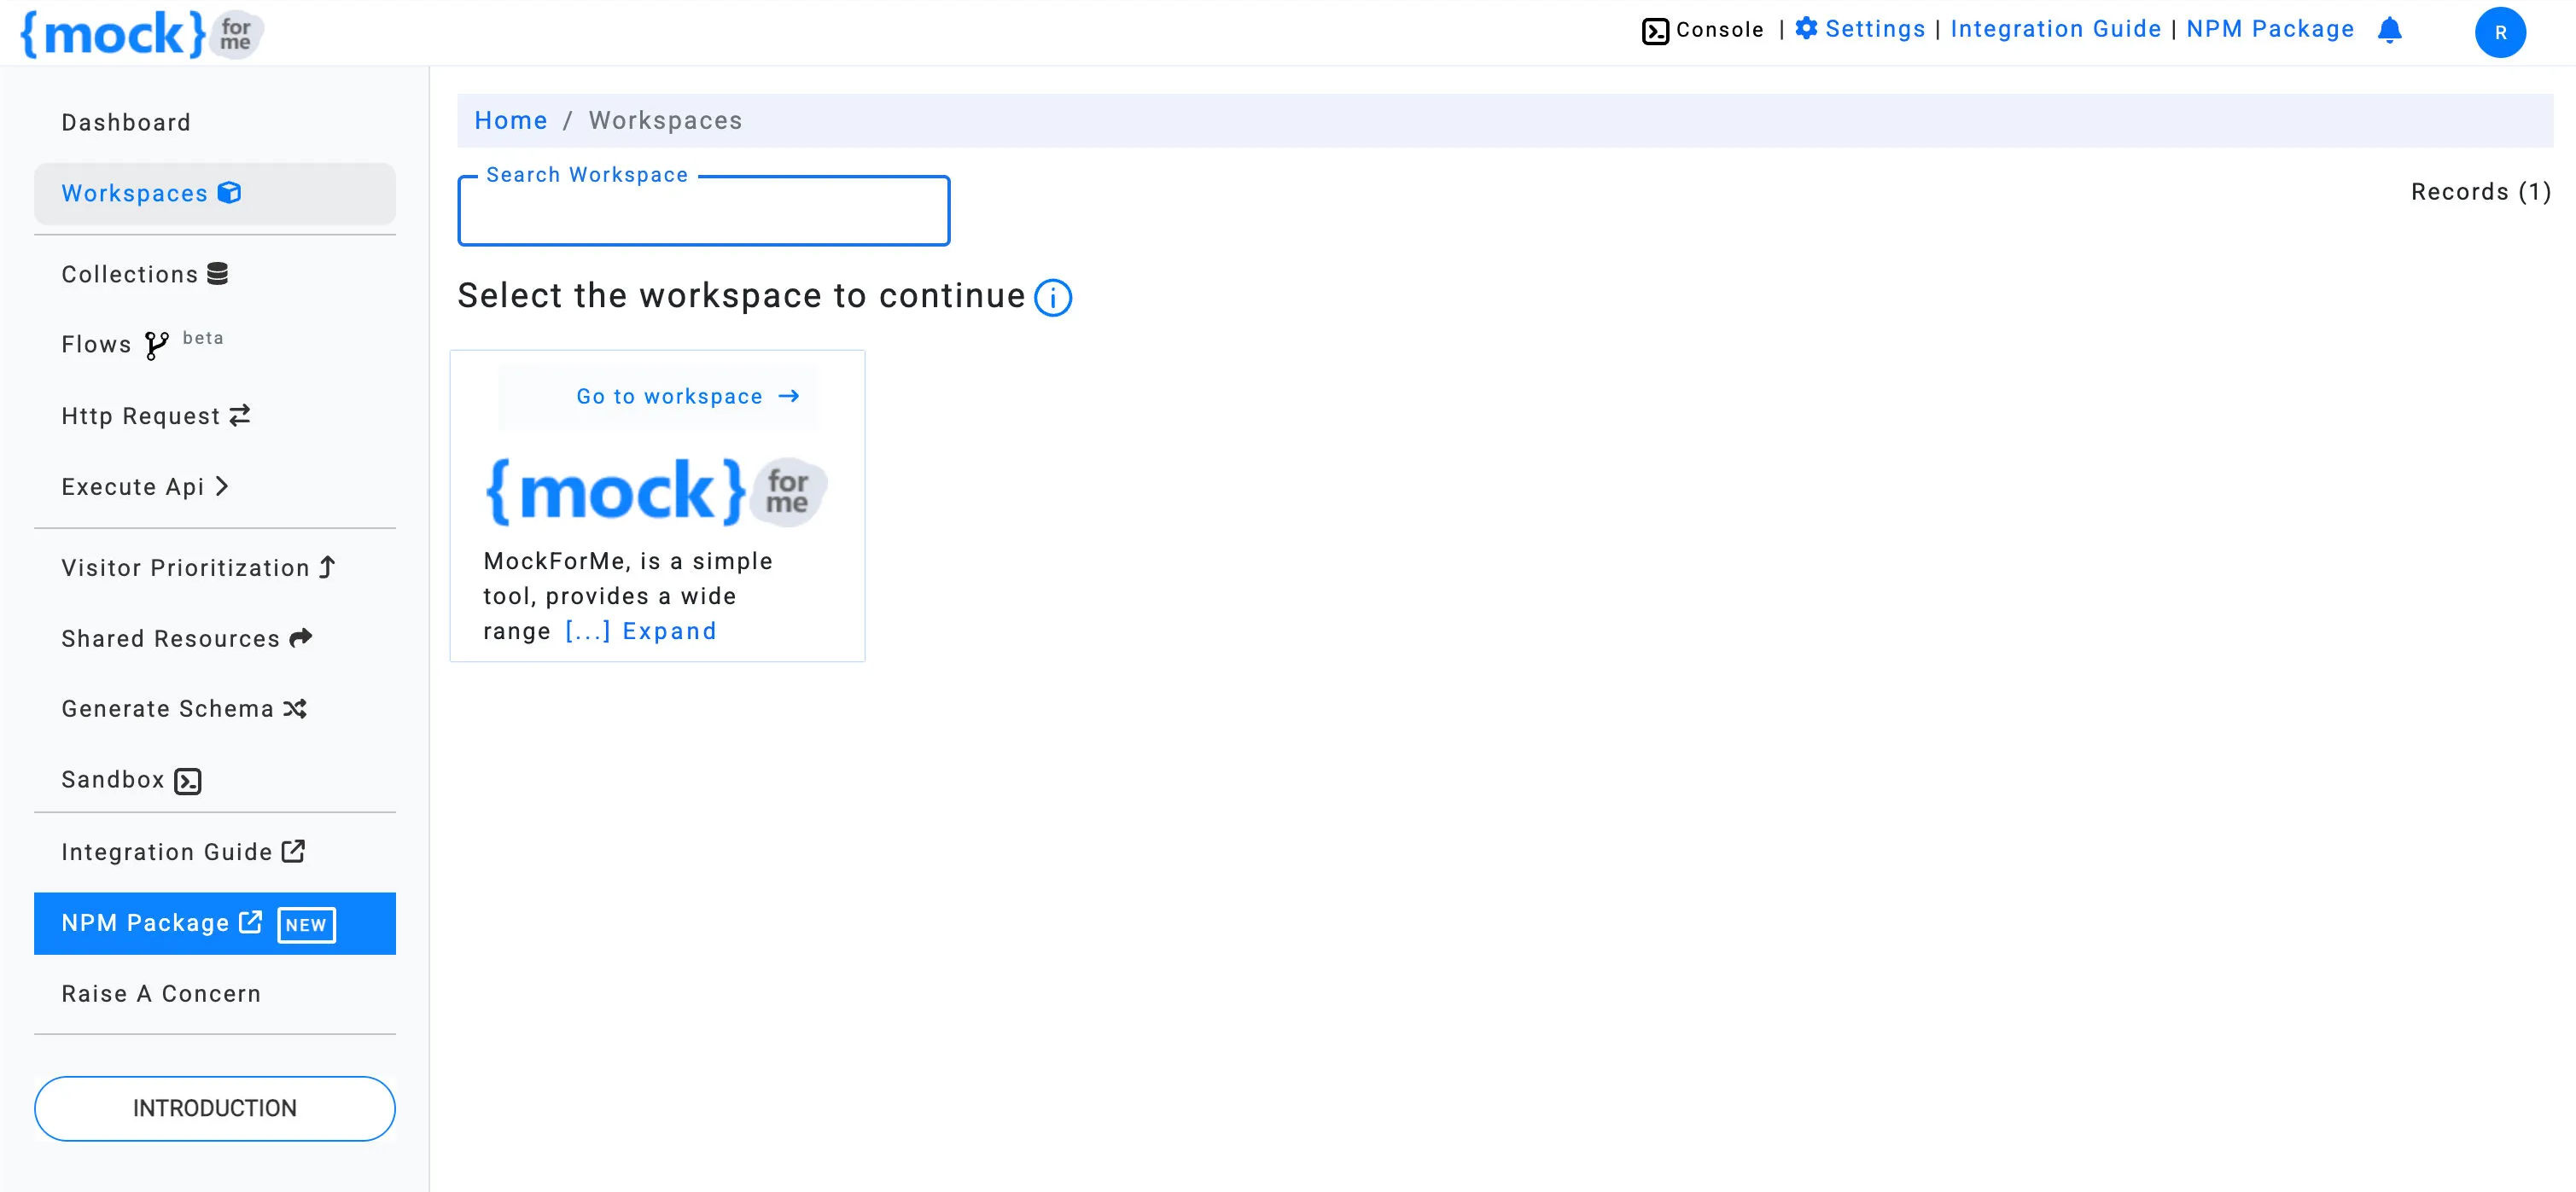Click the Home breadcrumb link
The height and width of the screenshot is (1192, 2576).
pos(511,120)
